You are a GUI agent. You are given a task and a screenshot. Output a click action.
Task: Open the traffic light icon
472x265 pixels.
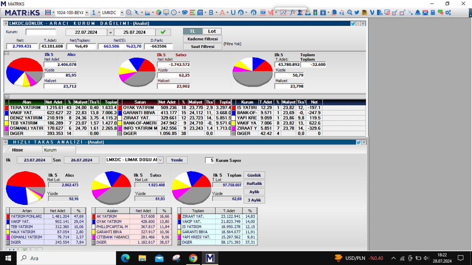coord(315,13)
